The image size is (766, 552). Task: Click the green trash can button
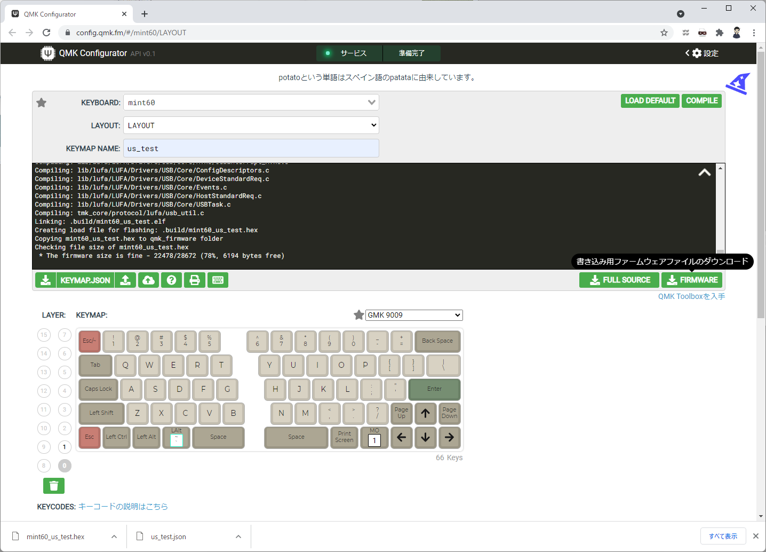pyautogui.click(x=54, y=486)
